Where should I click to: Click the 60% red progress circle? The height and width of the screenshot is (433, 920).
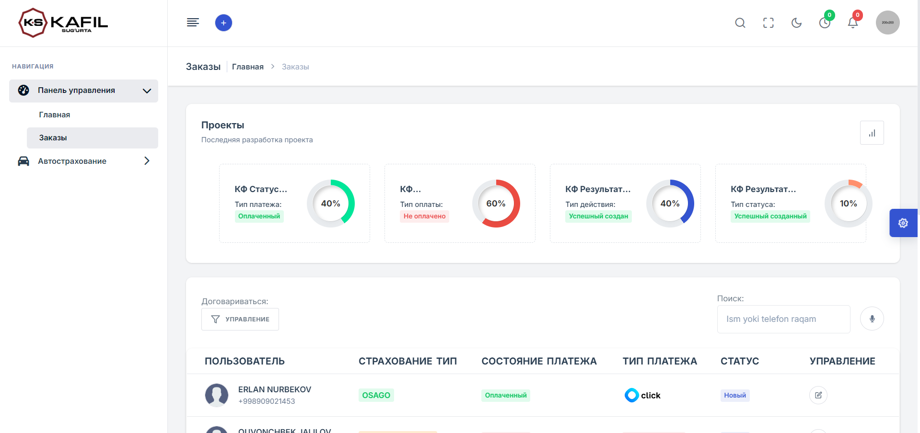[x=496, y=203]
